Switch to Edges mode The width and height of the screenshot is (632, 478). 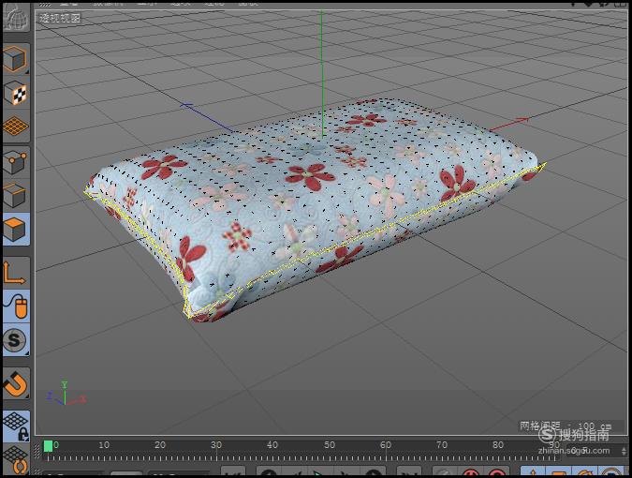pyautogui.click(x=16, y=195)
